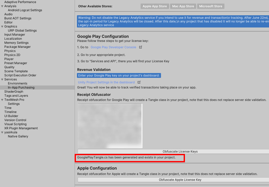Select Preset Manager
Image resolution: width=269 pixels, height=187 pixels.
point(16,63)
